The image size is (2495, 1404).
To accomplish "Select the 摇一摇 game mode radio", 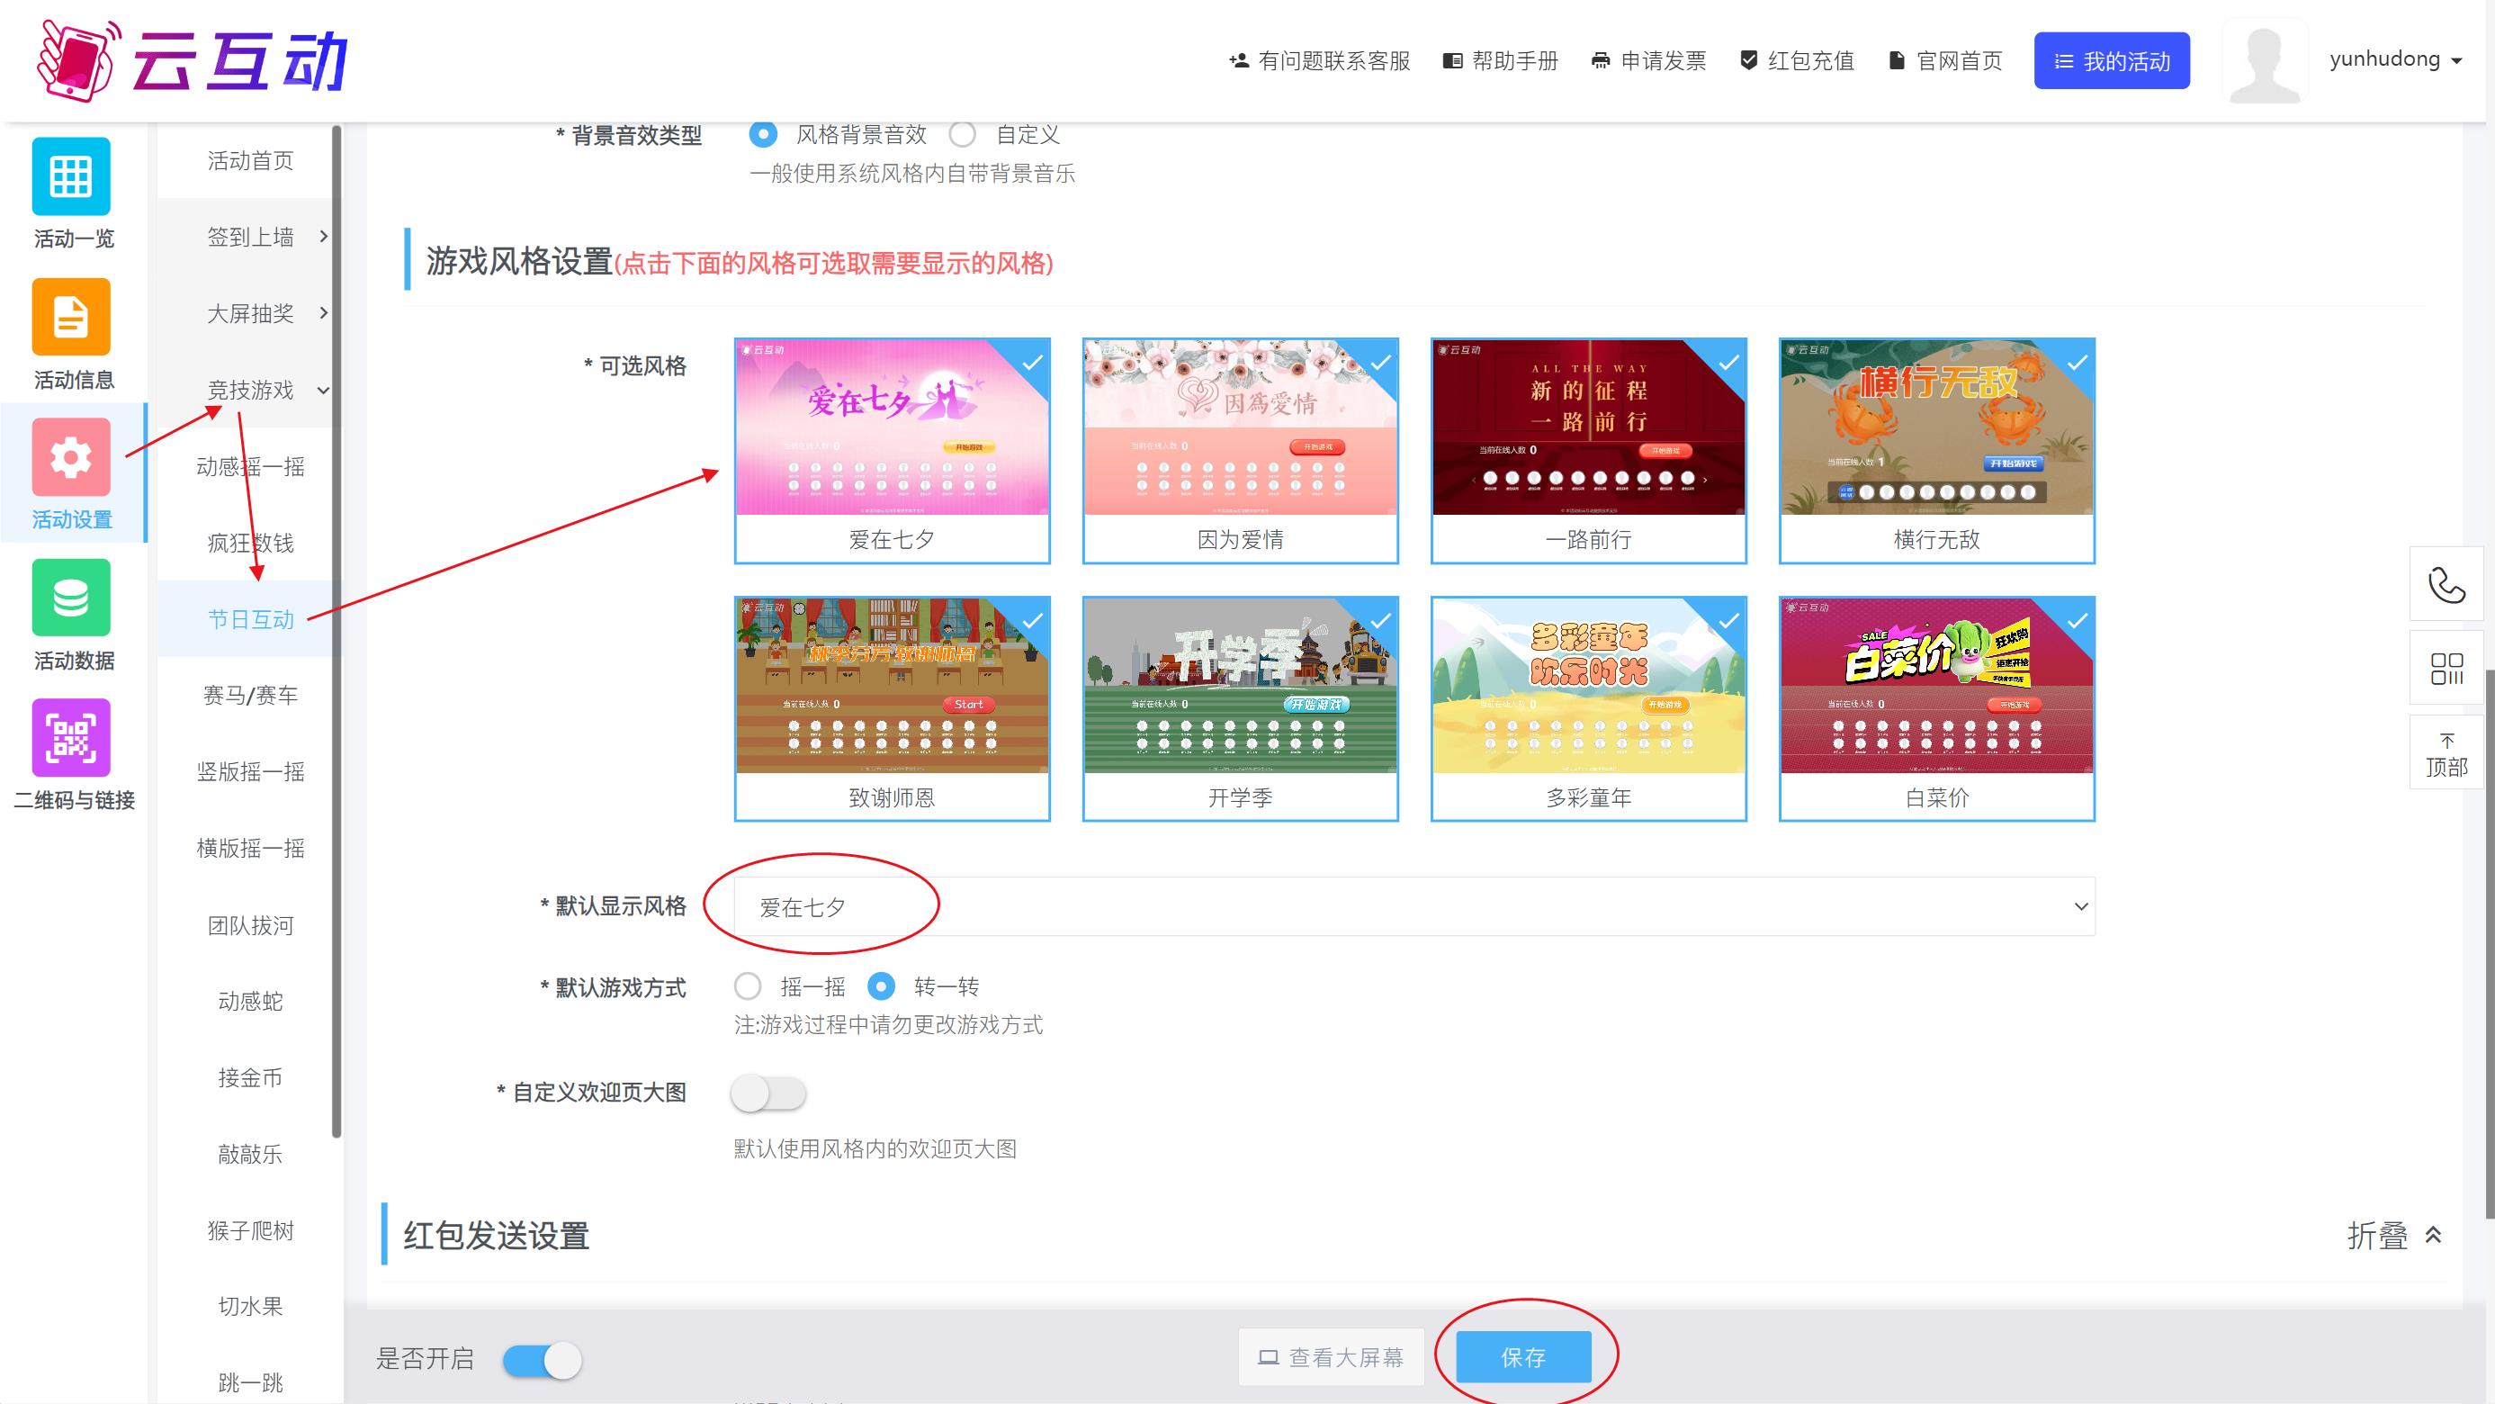I will coord(748,986).
